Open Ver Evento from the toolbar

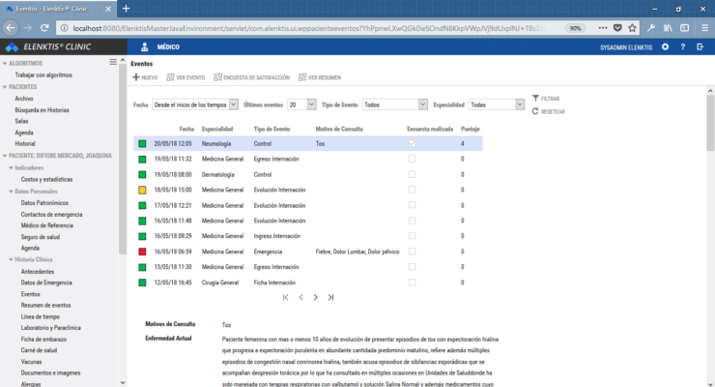(170, 77)
